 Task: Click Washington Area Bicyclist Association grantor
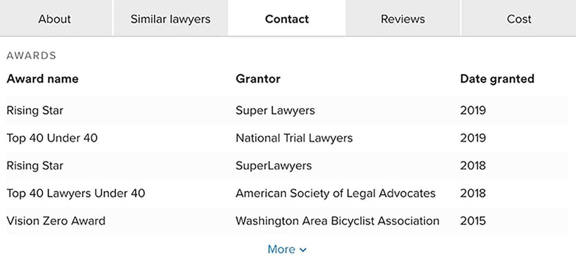[x=337, y=221]
